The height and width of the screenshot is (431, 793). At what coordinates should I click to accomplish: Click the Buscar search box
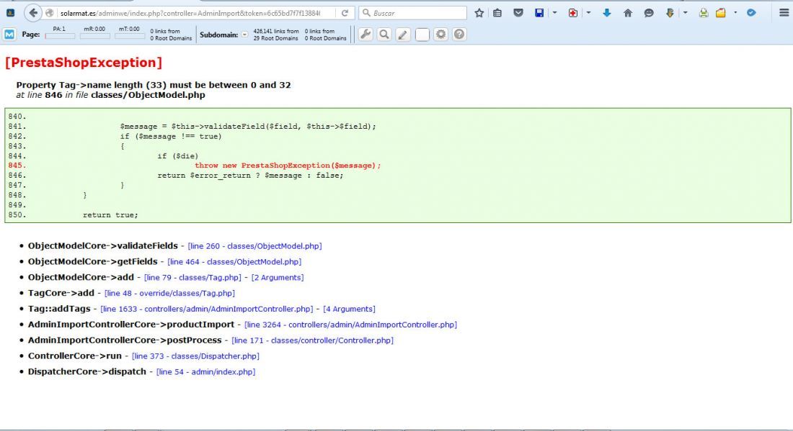pyautogui.click(x=412, y=13)
